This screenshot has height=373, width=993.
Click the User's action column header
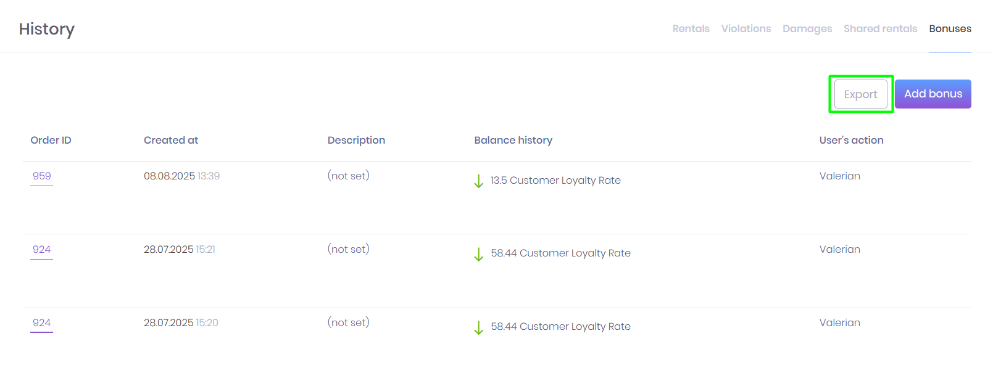coord(851,141)
